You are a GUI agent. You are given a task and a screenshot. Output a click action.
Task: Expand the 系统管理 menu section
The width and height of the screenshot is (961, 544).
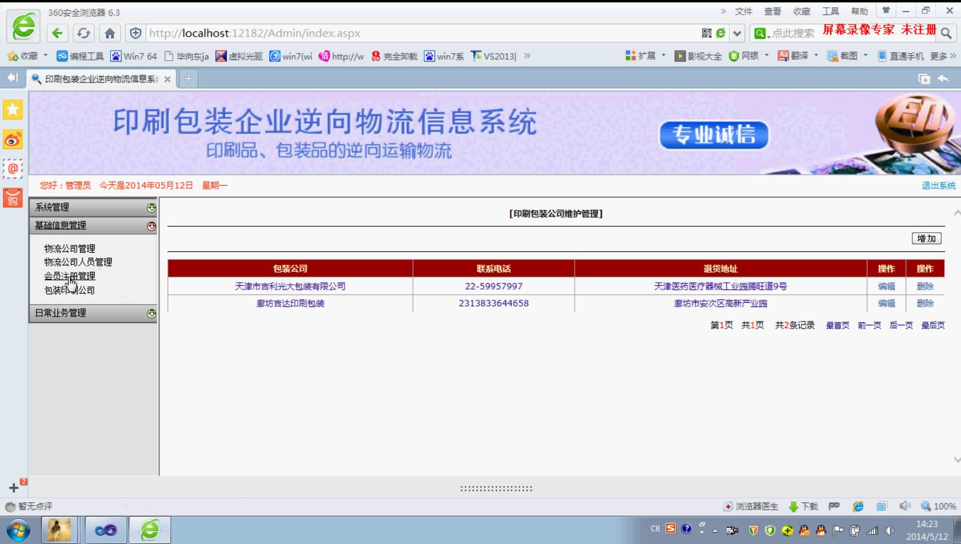coord(93,207)
